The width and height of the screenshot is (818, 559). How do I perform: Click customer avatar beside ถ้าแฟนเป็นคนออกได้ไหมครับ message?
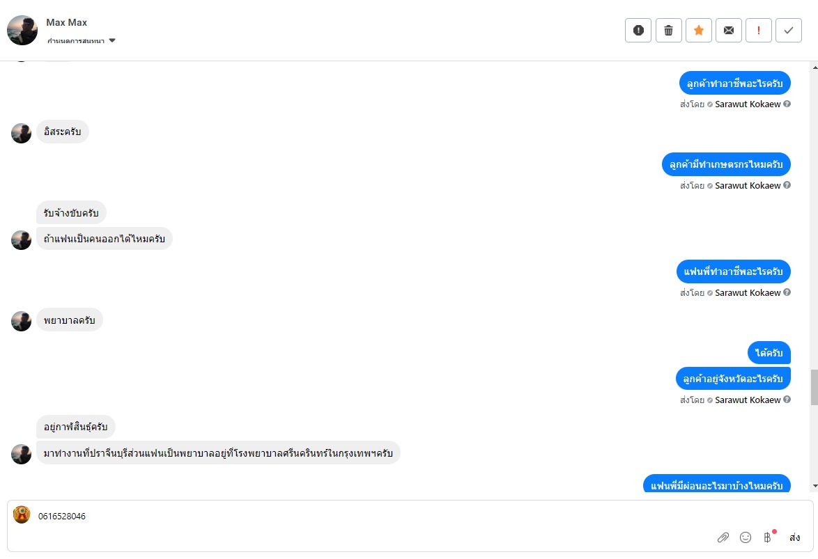point(22,240)
